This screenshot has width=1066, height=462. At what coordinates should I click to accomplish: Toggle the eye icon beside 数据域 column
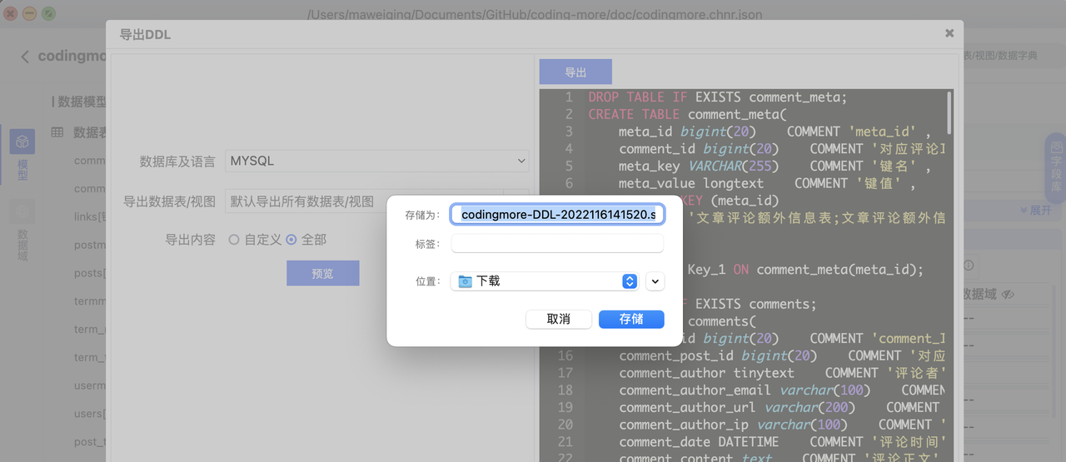coord(1008,294)
